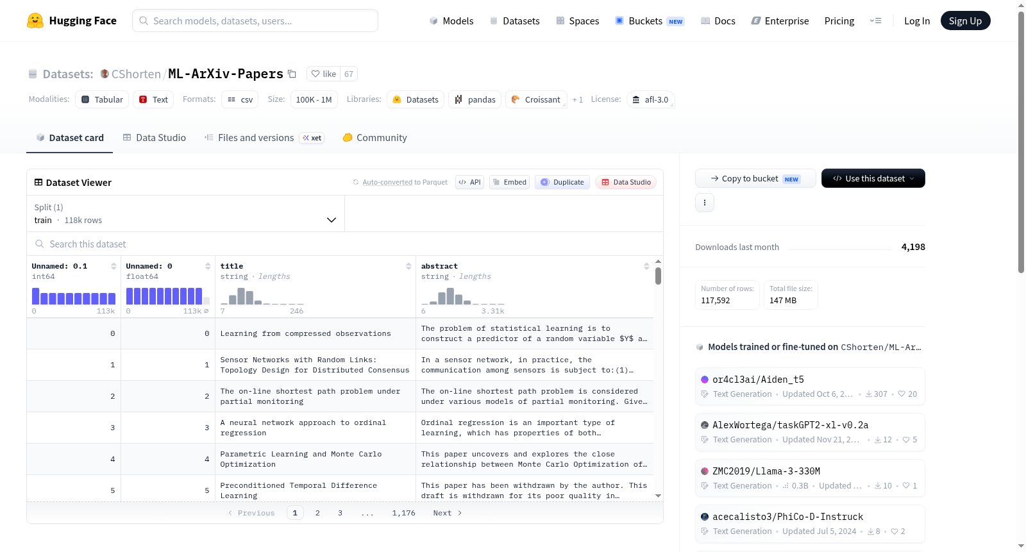Open the Files and versions tab
Viewport: 1026px width, 552px height.
click(264, 137)
